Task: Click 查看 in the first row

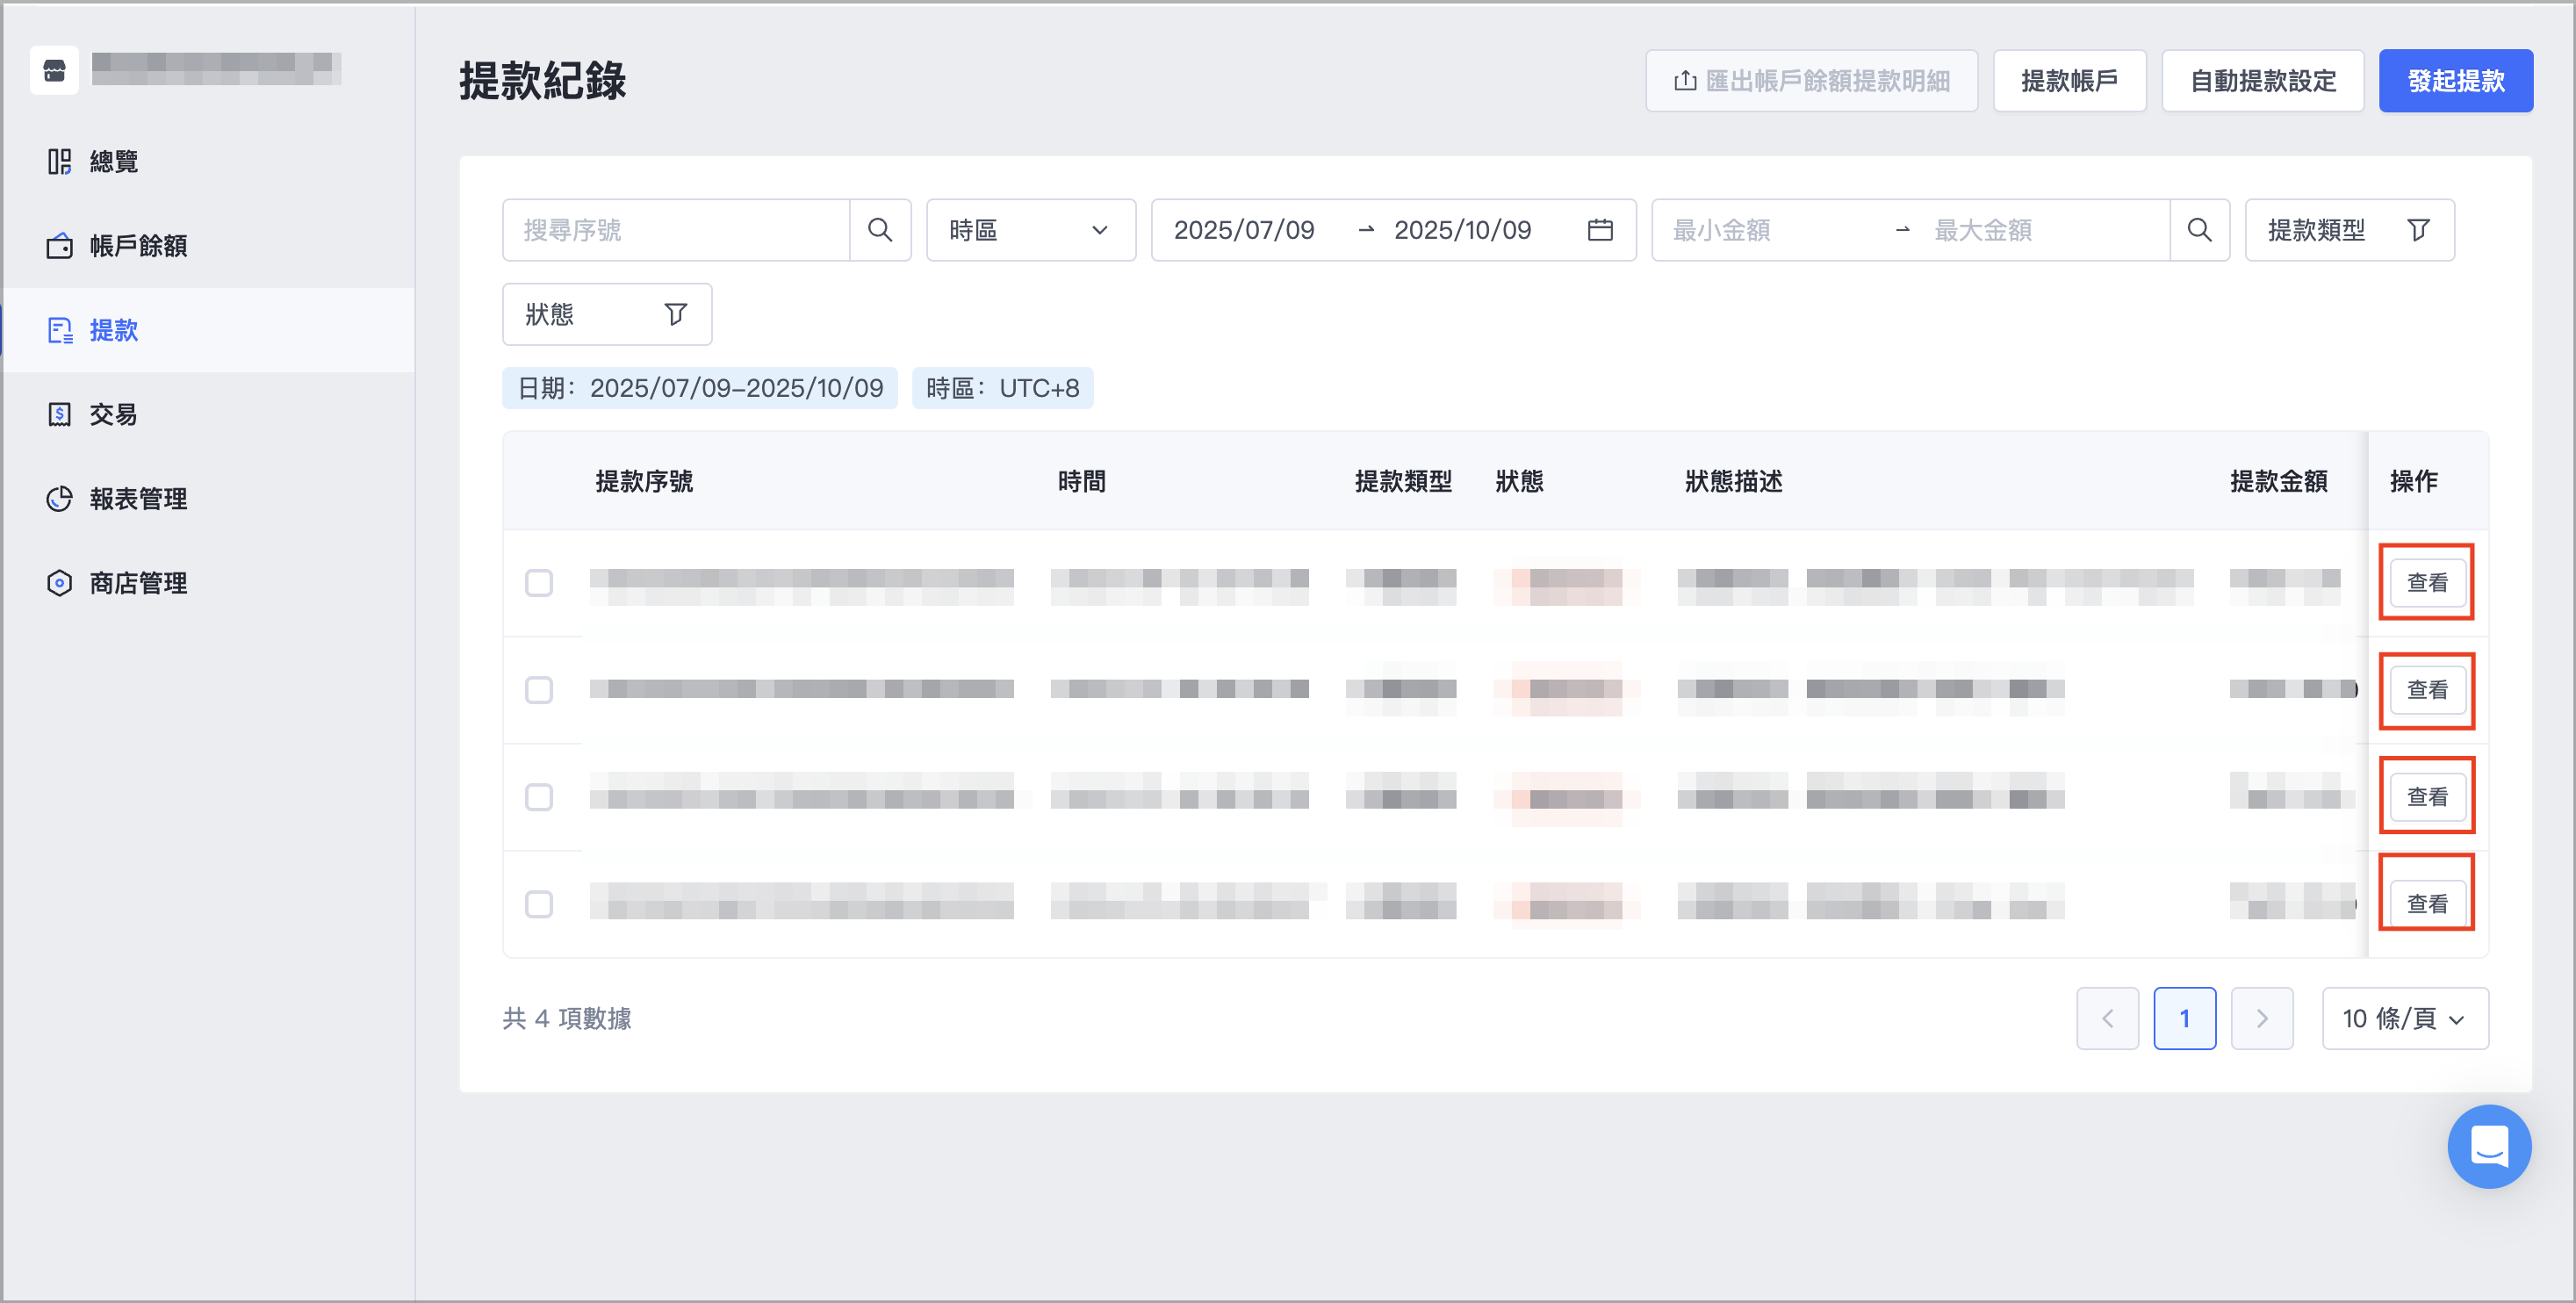Action: (x=2427, y=582)
